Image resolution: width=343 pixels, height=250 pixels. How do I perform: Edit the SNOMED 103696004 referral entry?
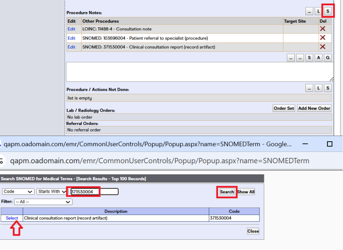click(72, 38)
